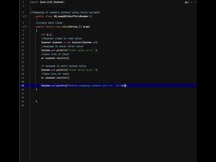Click the Enter value of a println line
The height and width of the screenshot is (162, 216).
click(69, 50)
